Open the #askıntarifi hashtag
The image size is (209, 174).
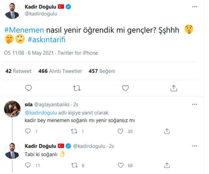[x=52, y=40]
